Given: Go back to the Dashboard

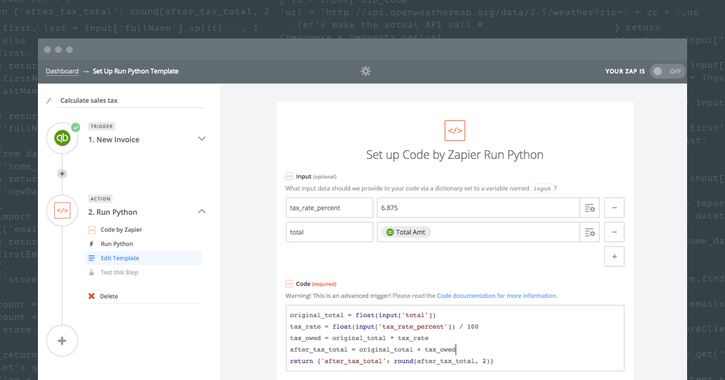Looking at the screenshot, I should click(62, 71).
